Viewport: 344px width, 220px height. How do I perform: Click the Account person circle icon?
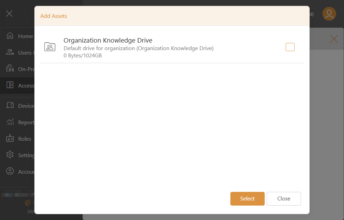[x=10, y=171]
